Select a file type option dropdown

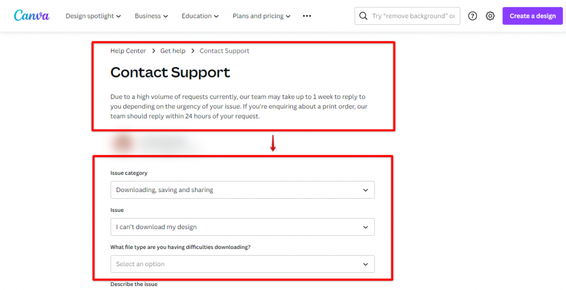(242, 264)
